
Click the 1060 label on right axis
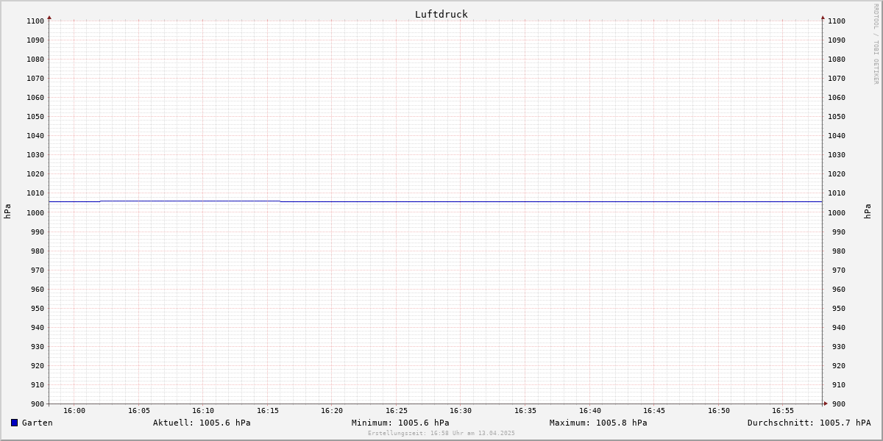[837, 97]
